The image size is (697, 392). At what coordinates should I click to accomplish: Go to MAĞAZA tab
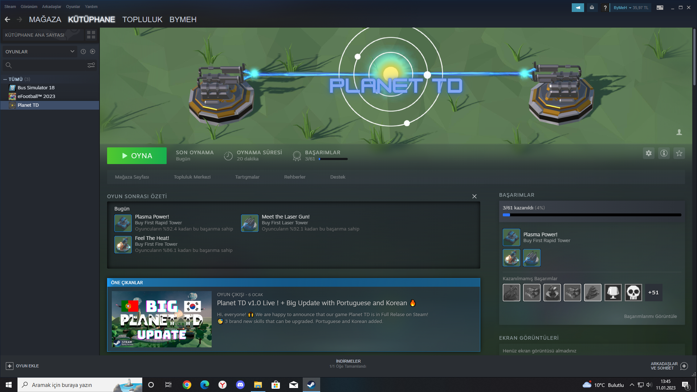click(x=45, y=20)
